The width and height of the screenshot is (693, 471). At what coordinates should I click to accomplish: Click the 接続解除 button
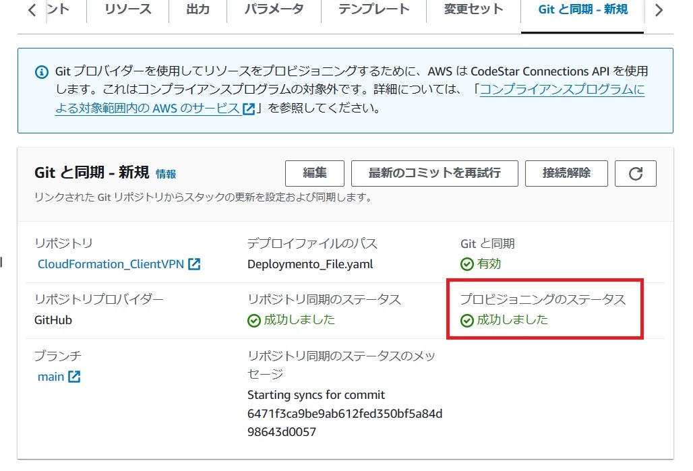(566, 173)
